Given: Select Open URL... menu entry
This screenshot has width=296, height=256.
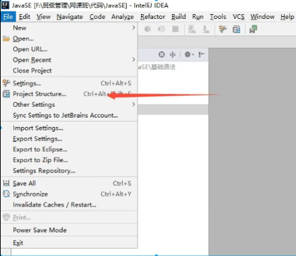Looking at the screenshot, I should coord(69,49).
